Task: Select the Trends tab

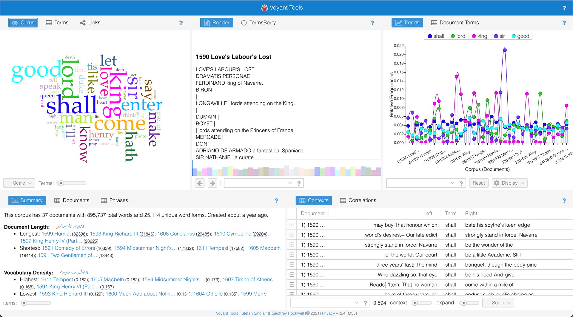Action: (x=407, y=23)
